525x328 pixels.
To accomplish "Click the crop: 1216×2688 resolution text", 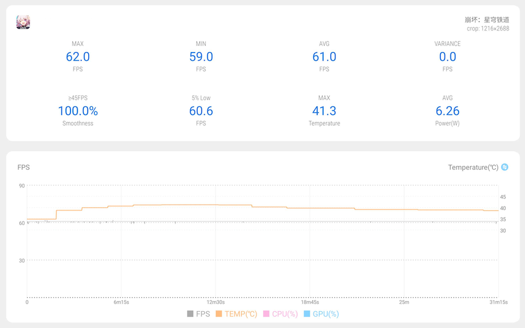I will pos(488,29).
